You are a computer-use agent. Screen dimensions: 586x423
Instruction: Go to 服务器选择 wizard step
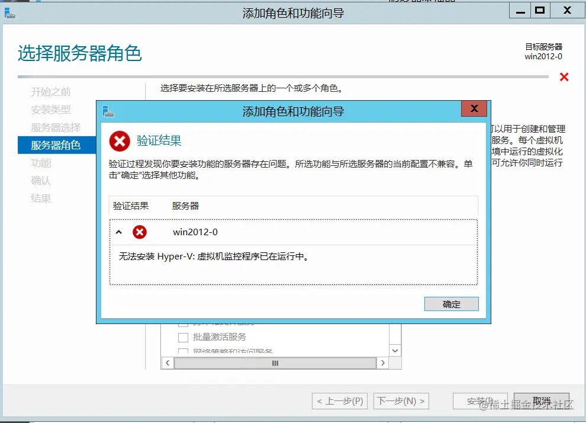[56, 127]
